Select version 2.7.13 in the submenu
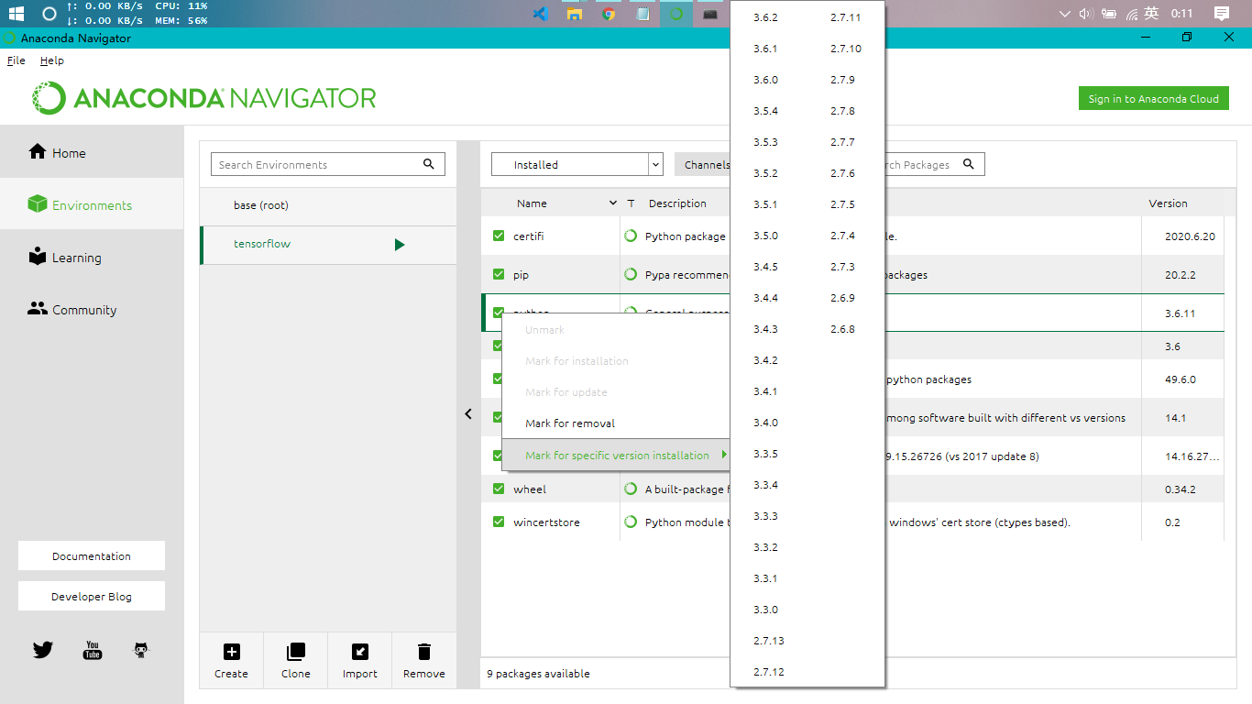Screen dimensions: 1252x704 click(x=769, y=641)
